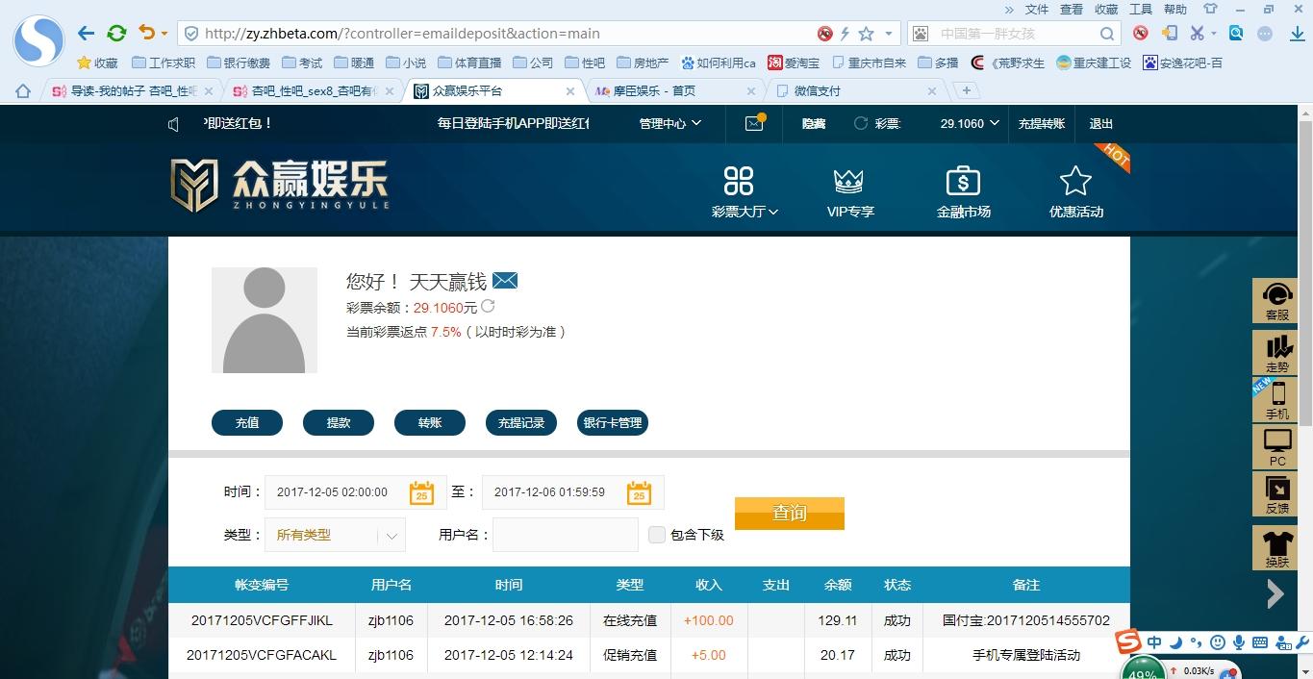Open the 优惠活动 star icon
The image size is (1313, 679).
(1074, 182)
